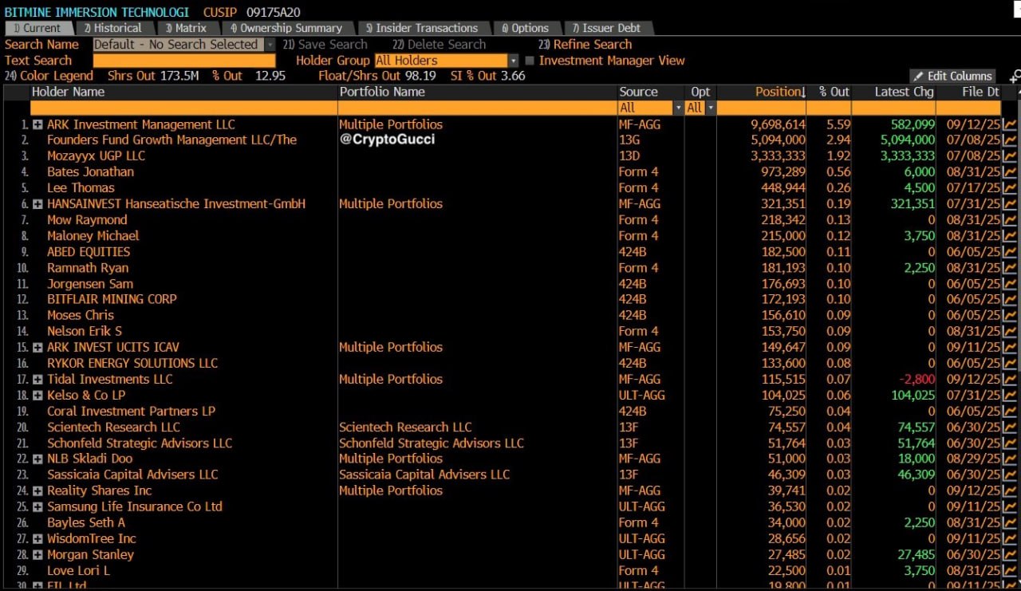Click Save Search
The width and height of the screenshot is (1021, 591).
click(x=325, y=45)
